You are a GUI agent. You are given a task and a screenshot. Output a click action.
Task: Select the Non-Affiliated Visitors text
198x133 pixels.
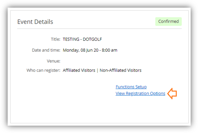pos(121,70)
